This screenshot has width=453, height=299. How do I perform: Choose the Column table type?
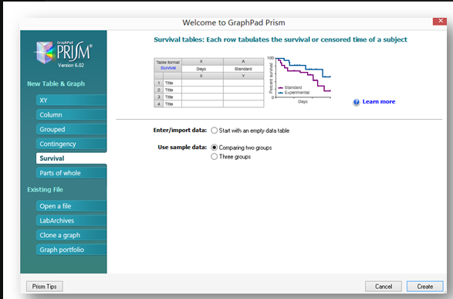tap(71, 115)
